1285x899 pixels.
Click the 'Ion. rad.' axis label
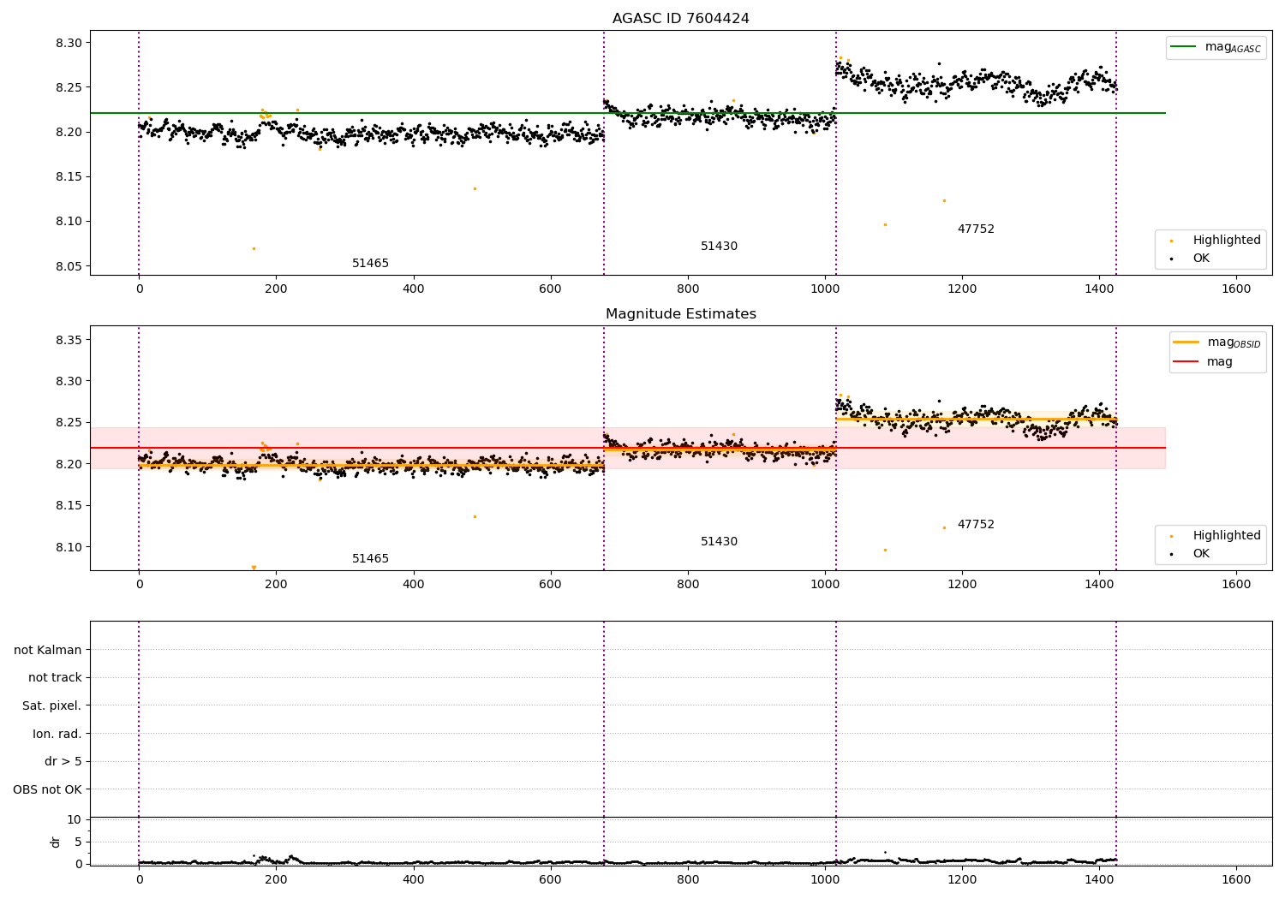pos(57,735)
